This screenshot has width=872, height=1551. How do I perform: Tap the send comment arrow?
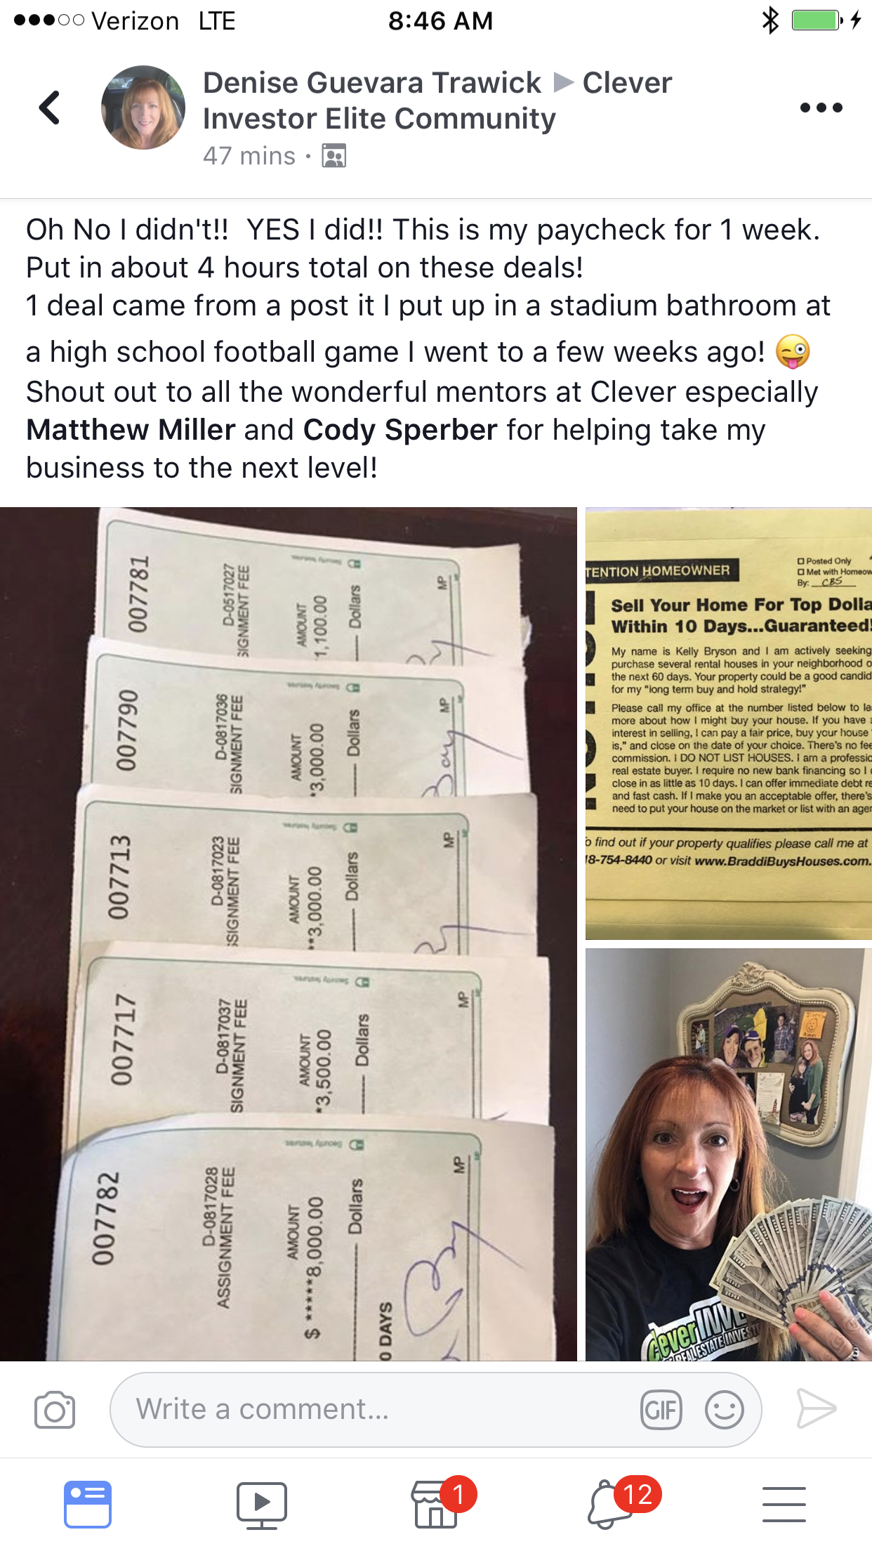point(816,1408)
